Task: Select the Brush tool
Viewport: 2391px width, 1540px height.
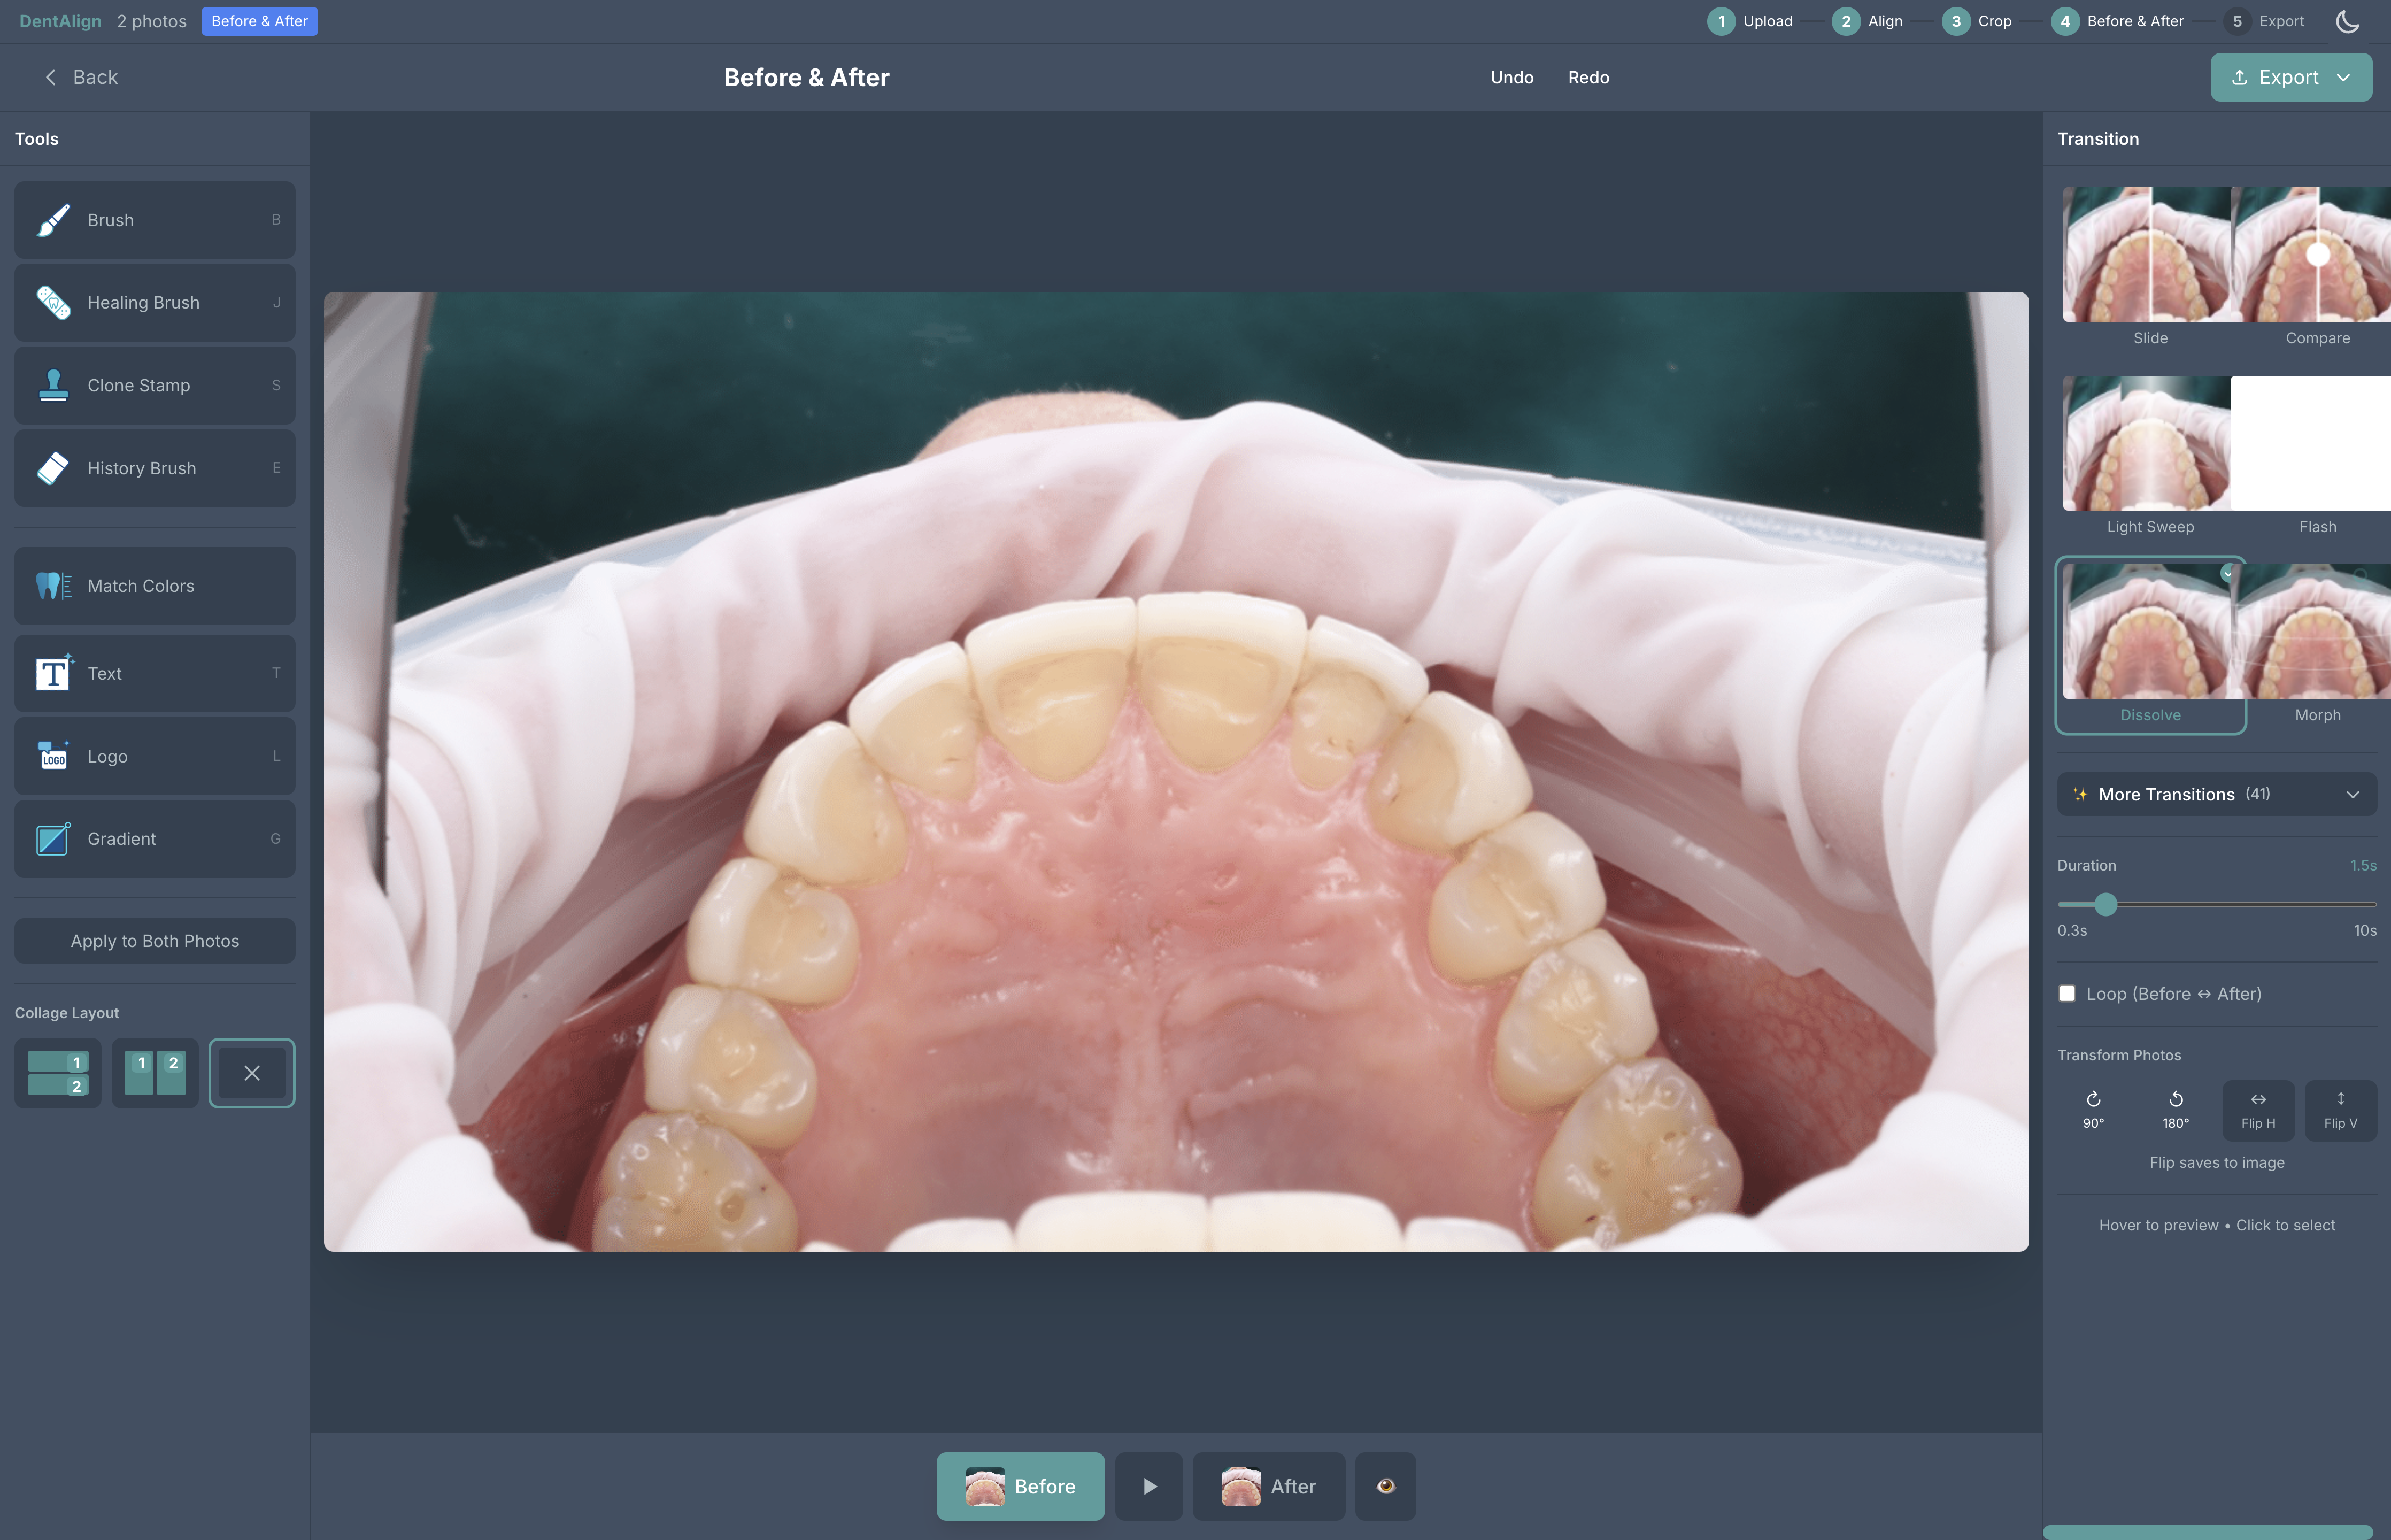Action: coord(154,220)
